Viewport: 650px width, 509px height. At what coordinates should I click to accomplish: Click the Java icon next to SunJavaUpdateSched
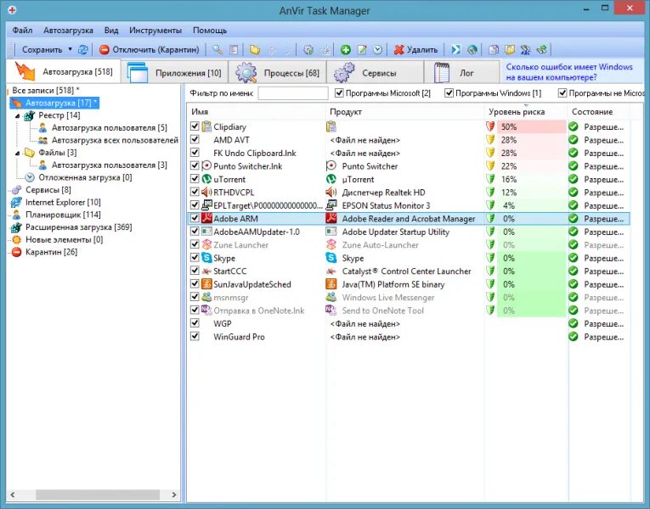(x=206, y=284)
